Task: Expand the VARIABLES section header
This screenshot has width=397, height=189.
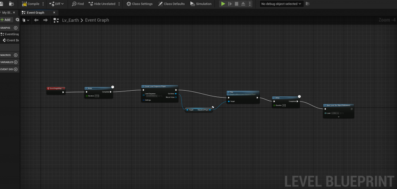Action: (x=7, y=62)
